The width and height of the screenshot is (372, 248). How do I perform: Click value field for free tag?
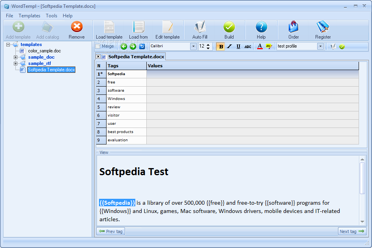click(x=252, y=82)
